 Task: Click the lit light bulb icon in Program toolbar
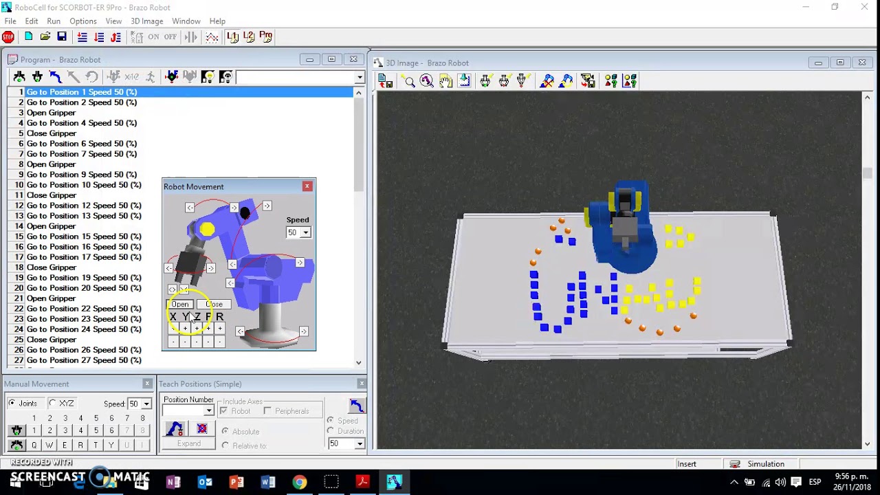click(207, 77)
